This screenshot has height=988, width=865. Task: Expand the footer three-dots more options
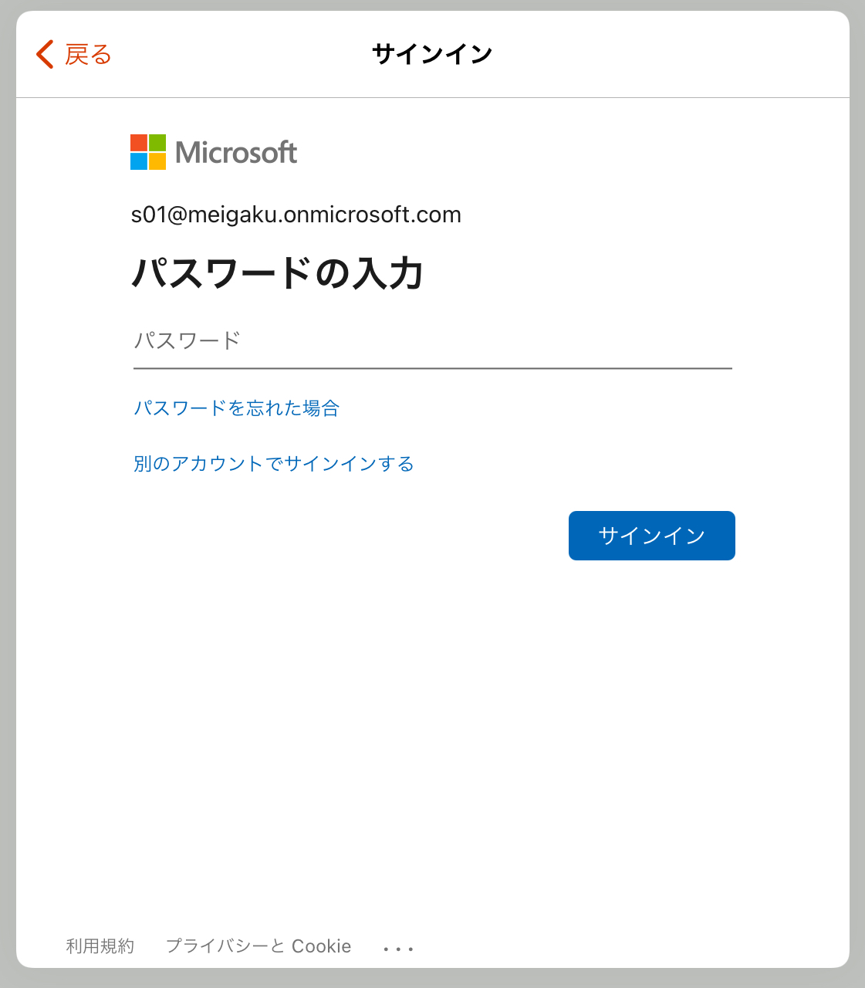[399, 949]
